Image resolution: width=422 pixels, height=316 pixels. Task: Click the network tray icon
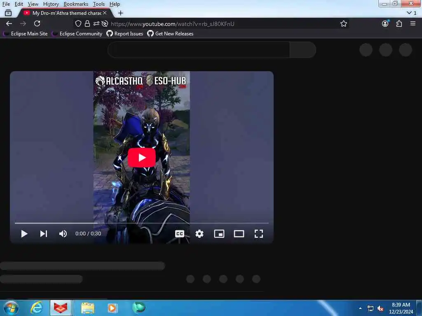(x=370, y=309)
